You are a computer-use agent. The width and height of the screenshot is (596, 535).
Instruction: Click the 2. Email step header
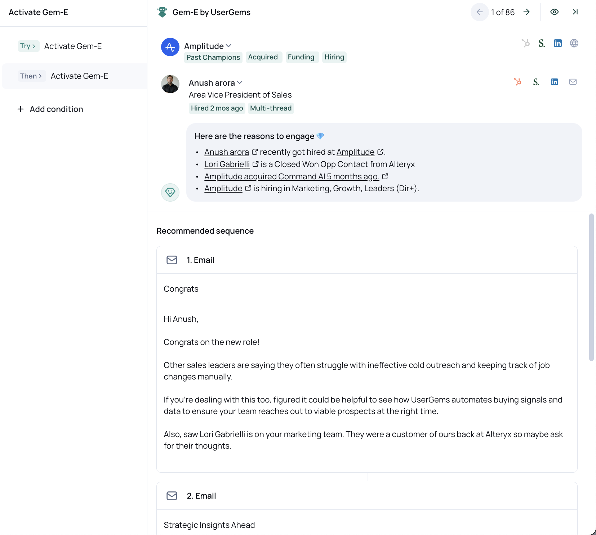[x=367, y=496]
